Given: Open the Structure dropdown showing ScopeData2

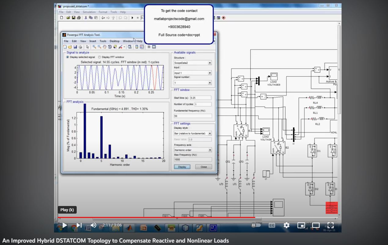Looking at the screenshot, I should [x=192, y=63].
